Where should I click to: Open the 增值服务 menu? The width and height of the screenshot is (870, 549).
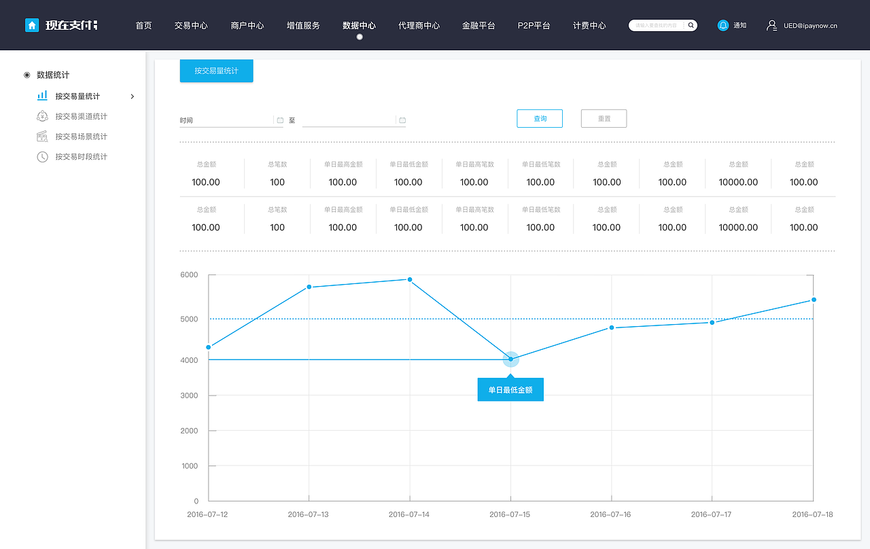(x=303, y=25)
